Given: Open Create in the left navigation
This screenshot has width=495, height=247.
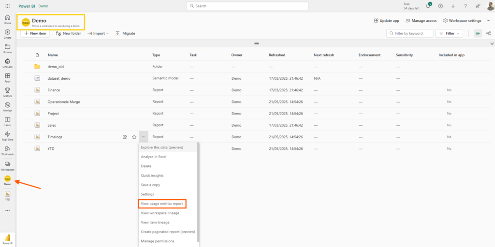Looking at the screenshot, I should 8,34.
